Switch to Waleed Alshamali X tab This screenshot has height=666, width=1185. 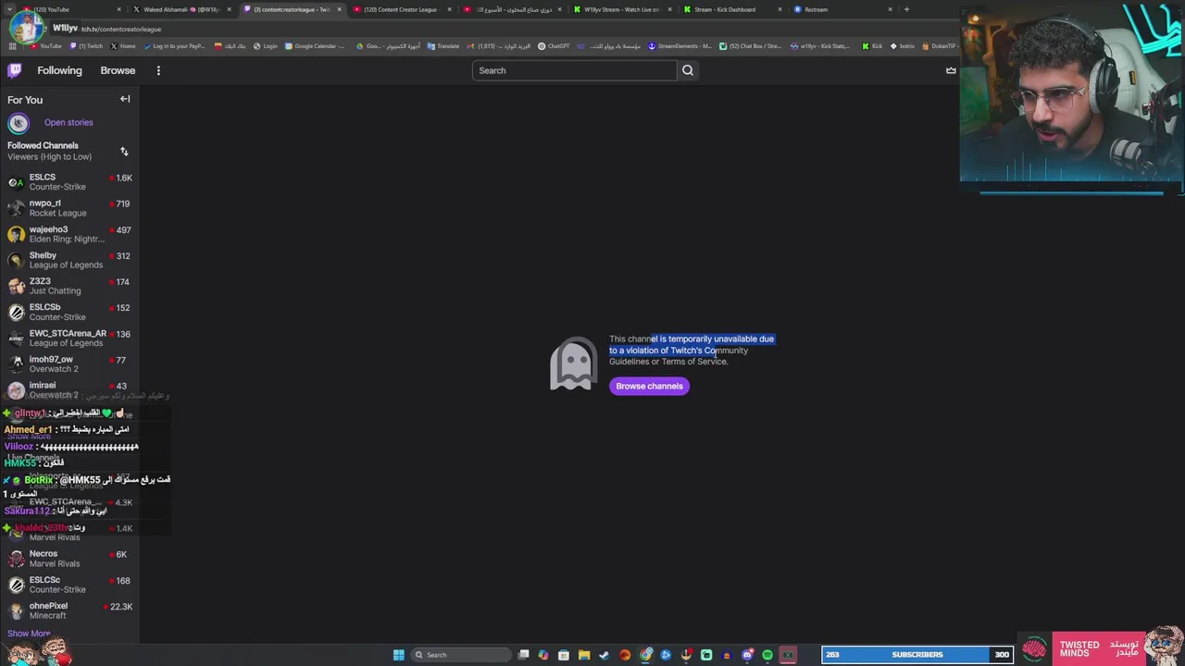(181, 9)
